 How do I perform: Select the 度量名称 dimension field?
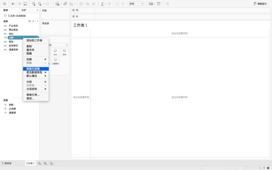coord(13,50)
